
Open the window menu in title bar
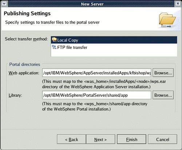(4, 4)
